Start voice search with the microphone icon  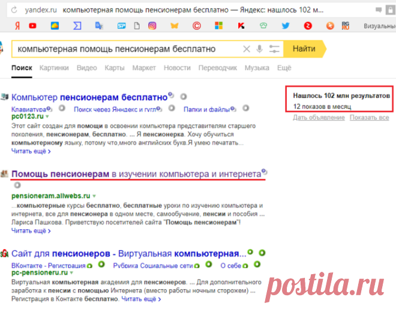[259, 49]
